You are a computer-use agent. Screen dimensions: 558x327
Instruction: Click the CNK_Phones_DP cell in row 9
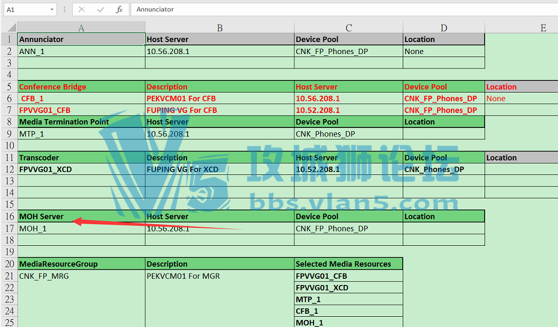pyautogui.click(x=349, y=133)
